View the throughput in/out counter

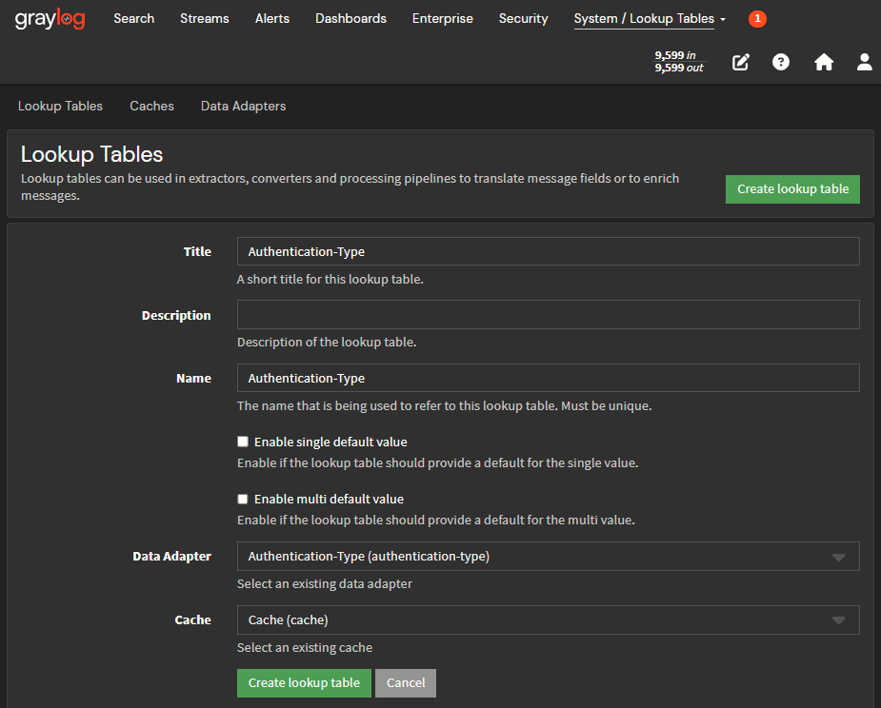tap(679, 62)
